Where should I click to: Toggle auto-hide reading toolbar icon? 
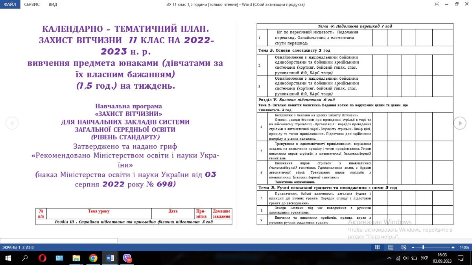pyautogui.click(x=437, y=4)
